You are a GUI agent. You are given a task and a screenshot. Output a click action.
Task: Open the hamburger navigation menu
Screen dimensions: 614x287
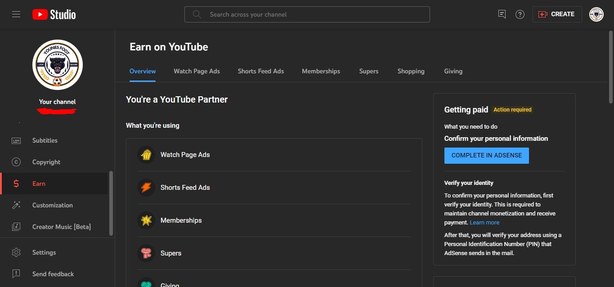pyautogui.click(x=16, y=14)
